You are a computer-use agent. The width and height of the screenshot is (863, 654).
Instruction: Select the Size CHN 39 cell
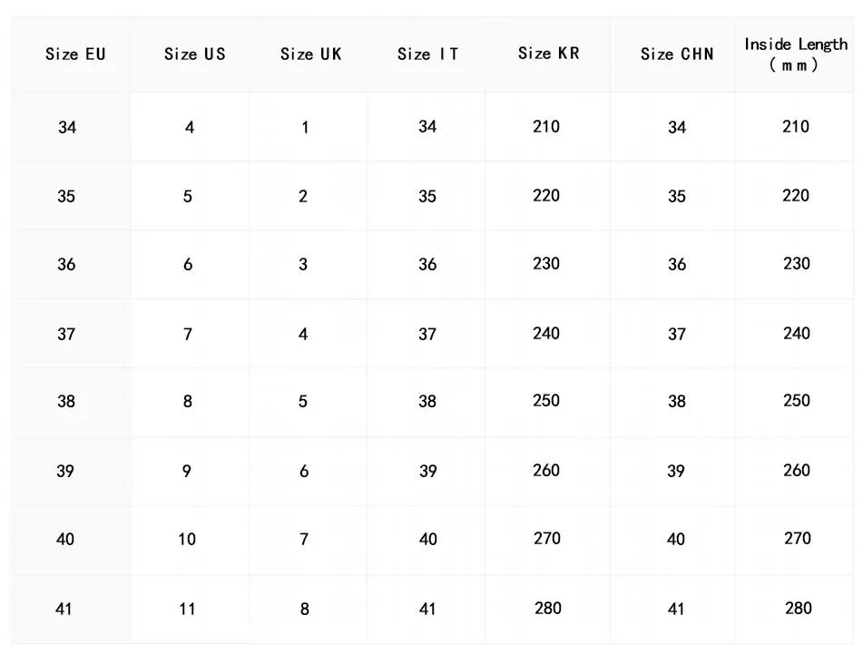point(676,471)
